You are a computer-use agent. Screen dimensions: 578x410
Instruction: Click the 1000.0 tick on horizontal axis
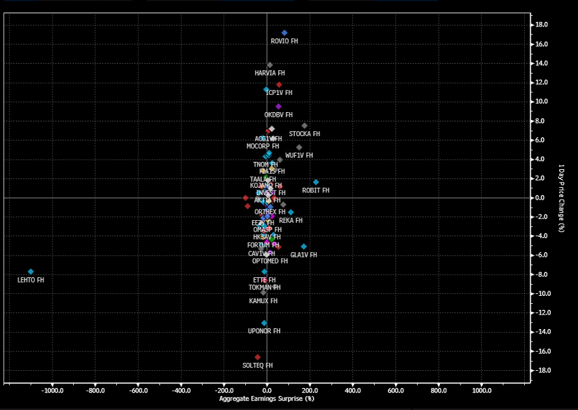tap(481, 391)
